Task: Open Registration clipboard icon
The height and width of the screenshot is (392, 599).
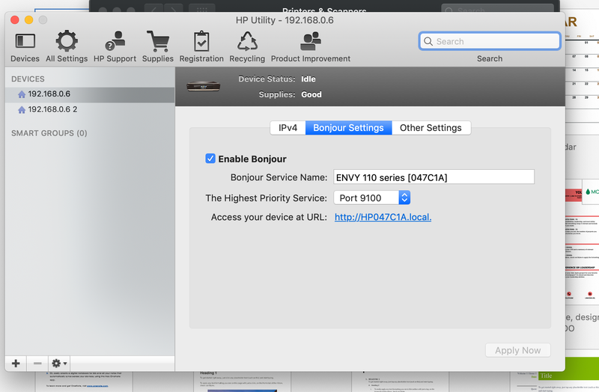Action: tap(201, 41)
